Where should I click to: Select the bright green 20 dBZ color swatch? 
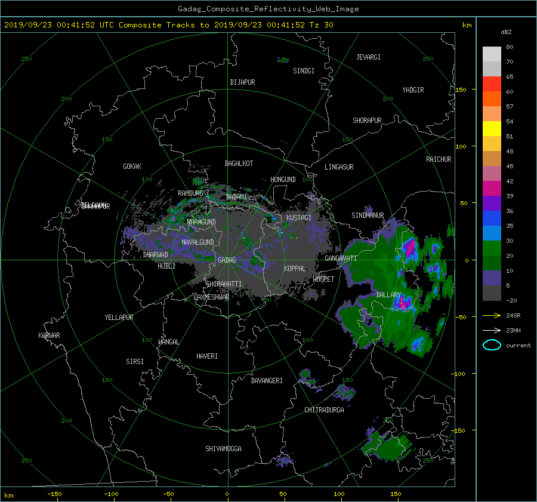point(492,248)
